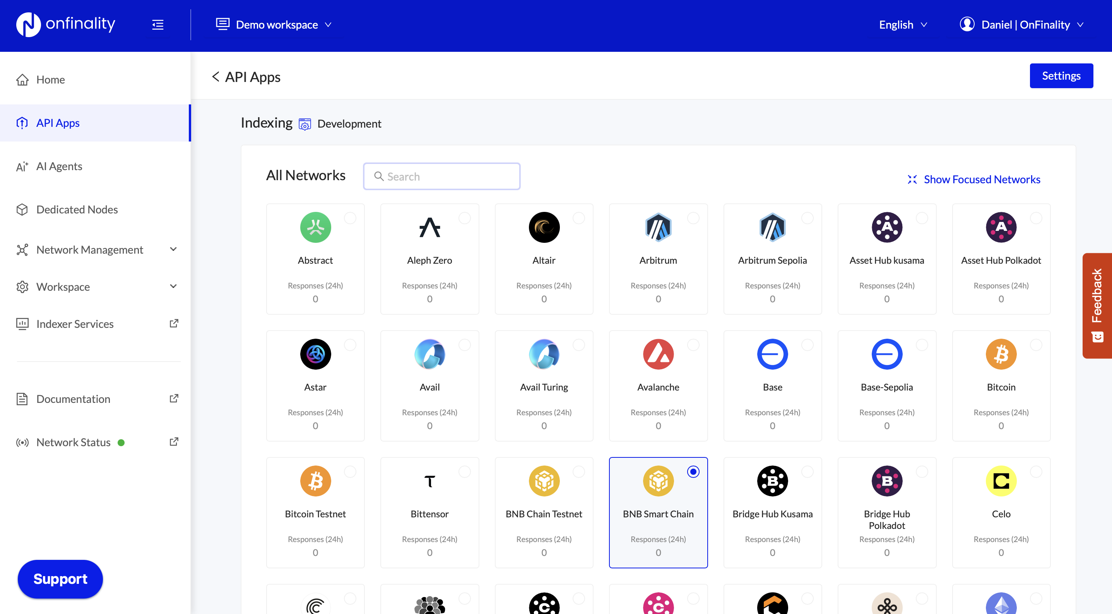The height and width of the screenshot is (614, 1112).
Task: Open Indexer Services from the sidebar
Action: point(75,324)
